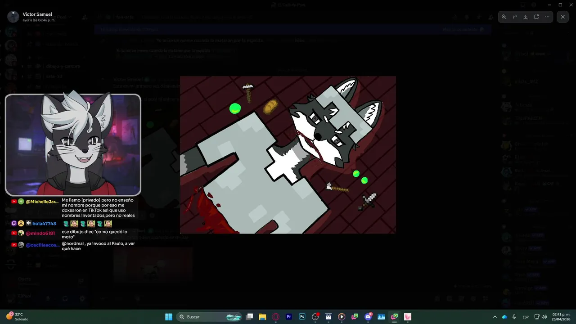Click the Buscar search box on the taskbar
Viewport: 576px width, 324px height.
click(209, 317)
